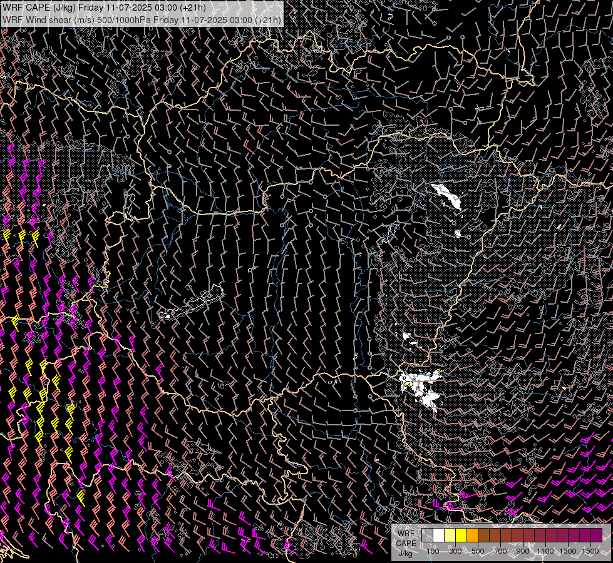Click the 900 legend tick label
Viewport: 613px width, 563px height.
click(523, 551)
